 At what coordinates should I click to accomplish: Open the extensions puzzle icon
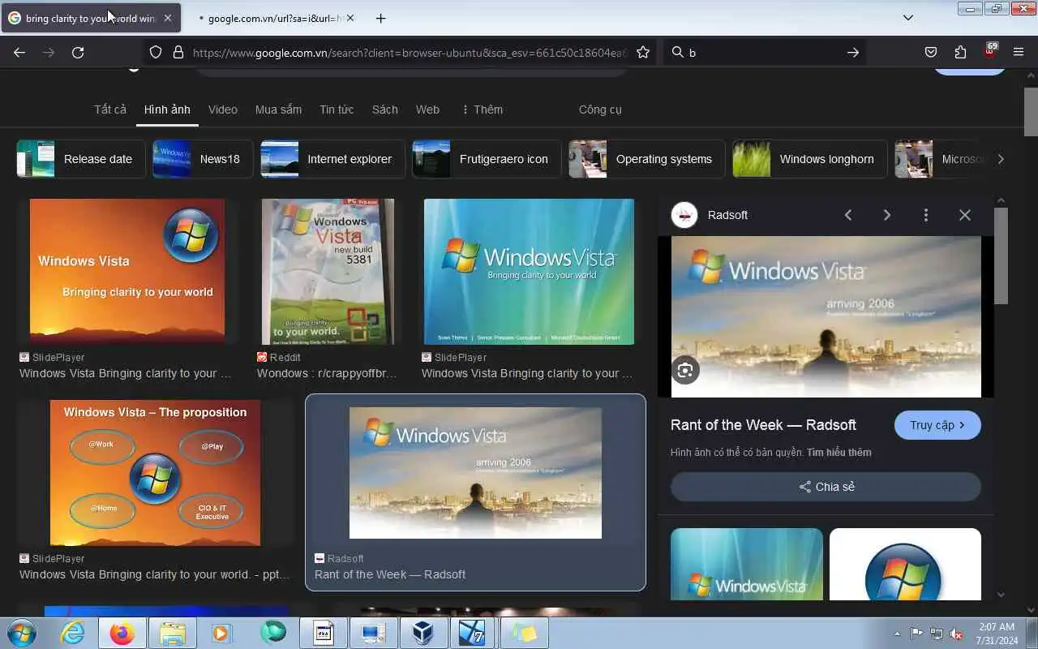coord(960,52)
